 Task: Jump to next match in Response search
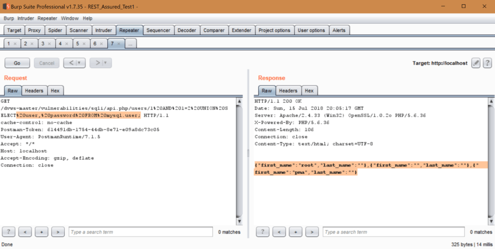[312, 232]
